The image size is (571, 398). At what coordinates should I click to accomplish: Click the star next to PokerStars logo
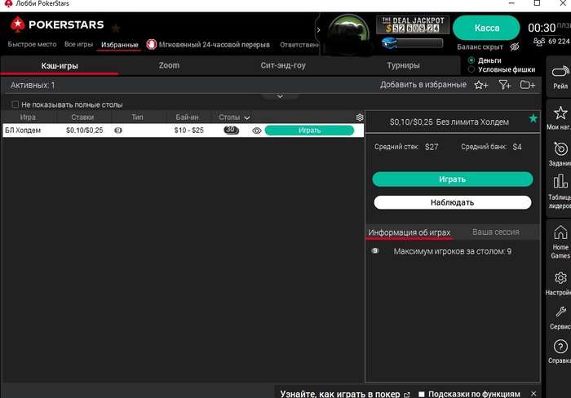[x=116, y=28]
